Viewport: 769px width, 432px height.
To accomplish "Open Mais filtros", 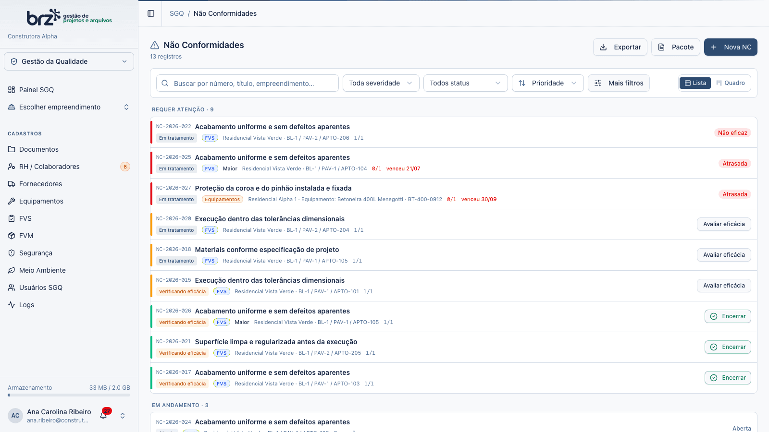I will coord(619,83).
